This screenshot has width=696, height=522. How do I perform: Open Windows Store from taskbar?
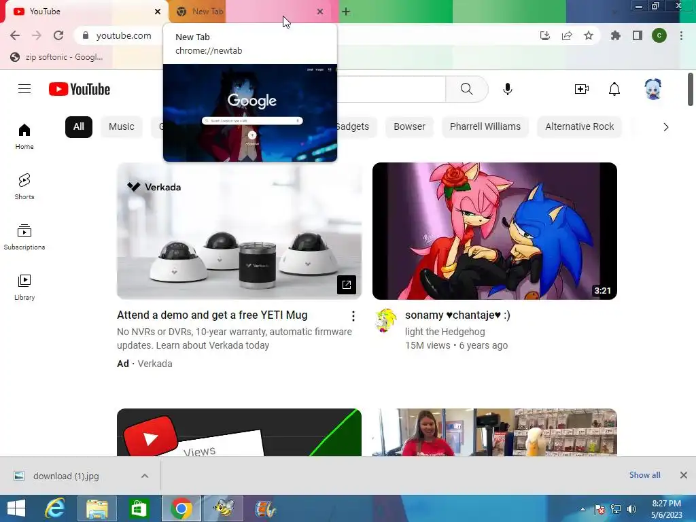tap(139, 508)
